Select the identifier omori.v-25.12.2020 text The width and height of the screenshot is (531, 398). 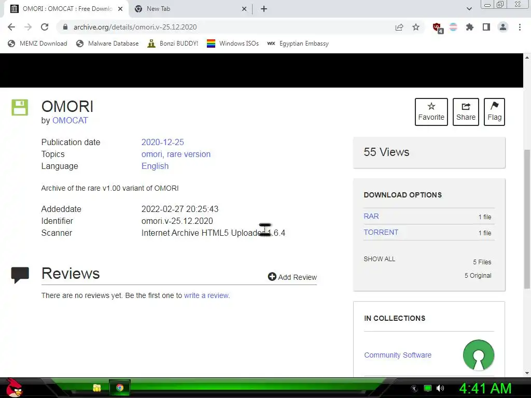(177, 221)
